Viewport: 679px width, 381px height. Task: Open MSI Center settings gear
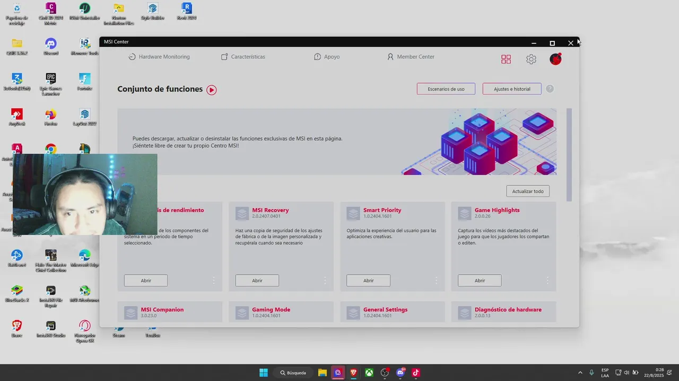(531, 59)
